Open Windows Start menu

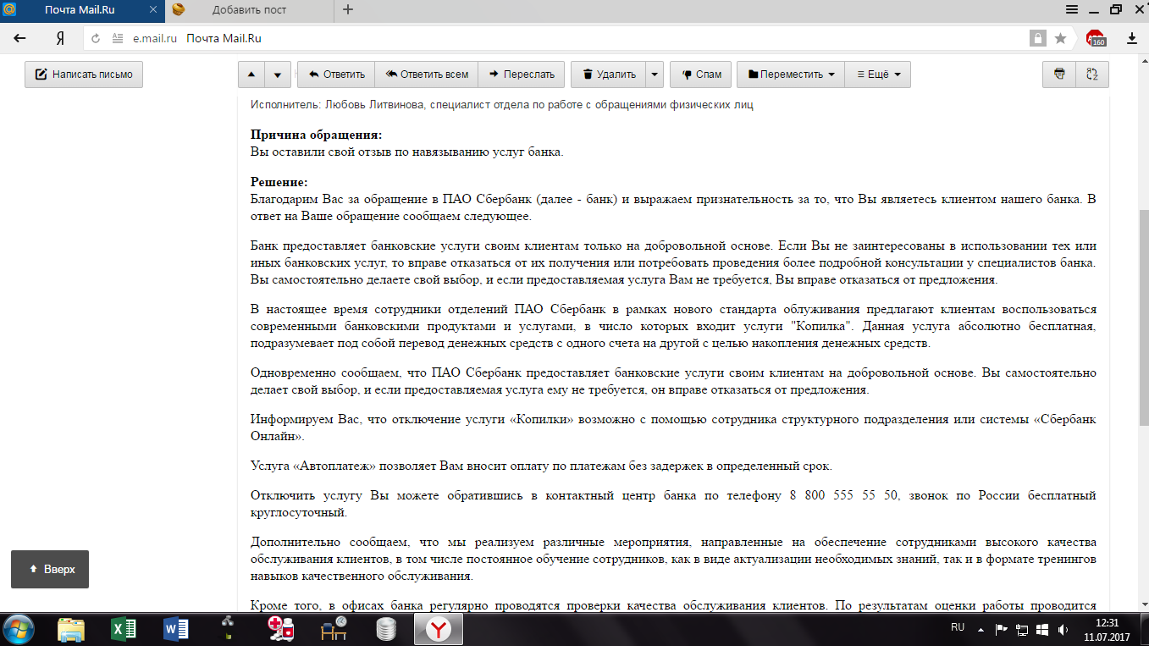(19, 630)
